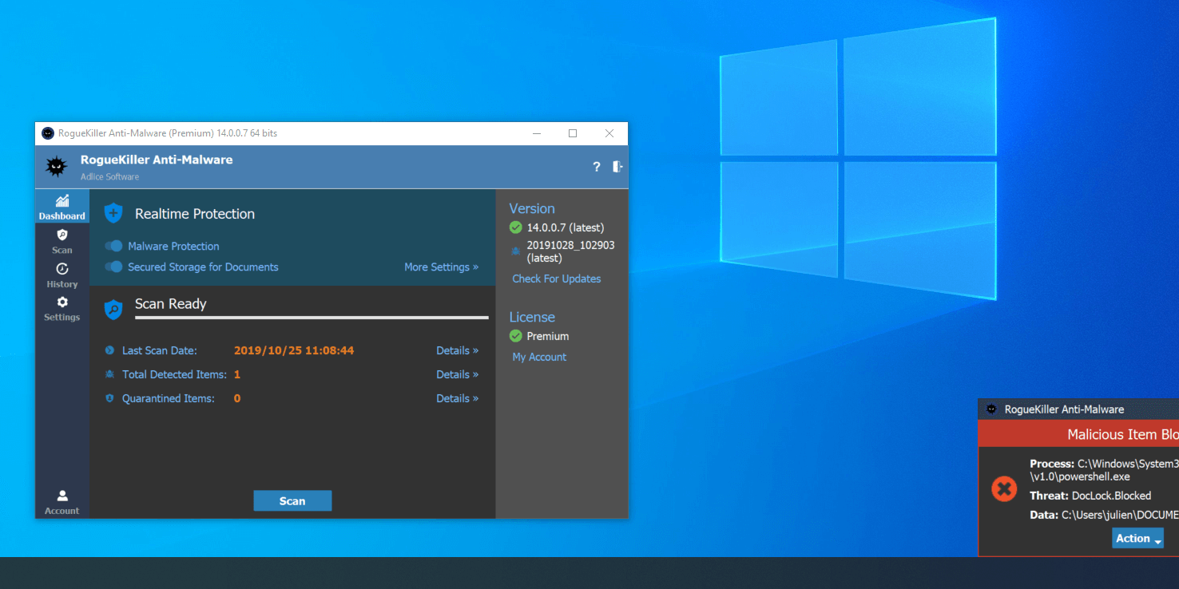Click the Realtime Protection shield icon
1179x589 pixels.
tap(113, 213)
